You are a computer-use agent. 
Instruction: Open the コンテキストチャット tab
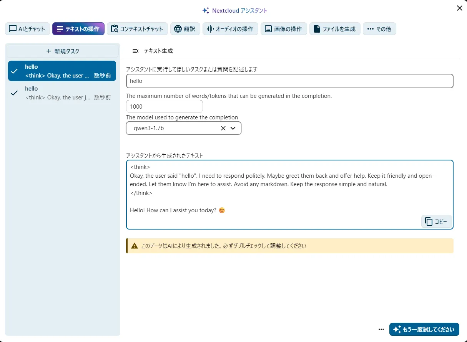137,29
